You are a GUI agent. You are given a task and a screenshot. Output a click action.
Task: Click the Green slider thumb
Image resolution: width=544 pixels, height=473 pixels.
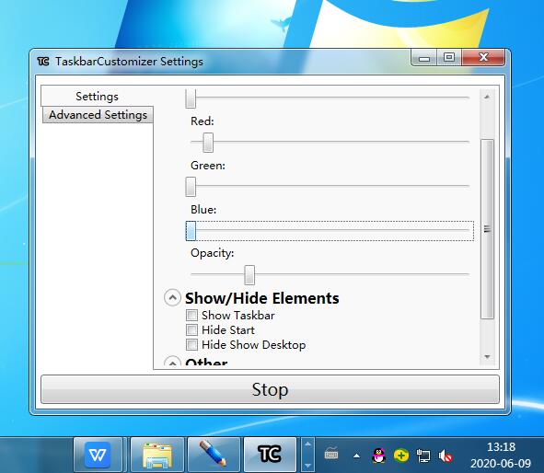(x=191, y=187)
